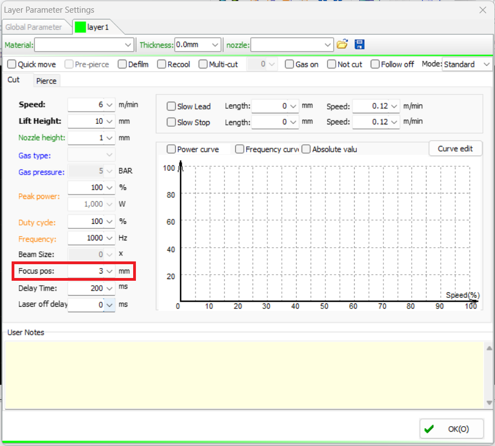Enable the Quick move checkbox

tap(13, 65)
